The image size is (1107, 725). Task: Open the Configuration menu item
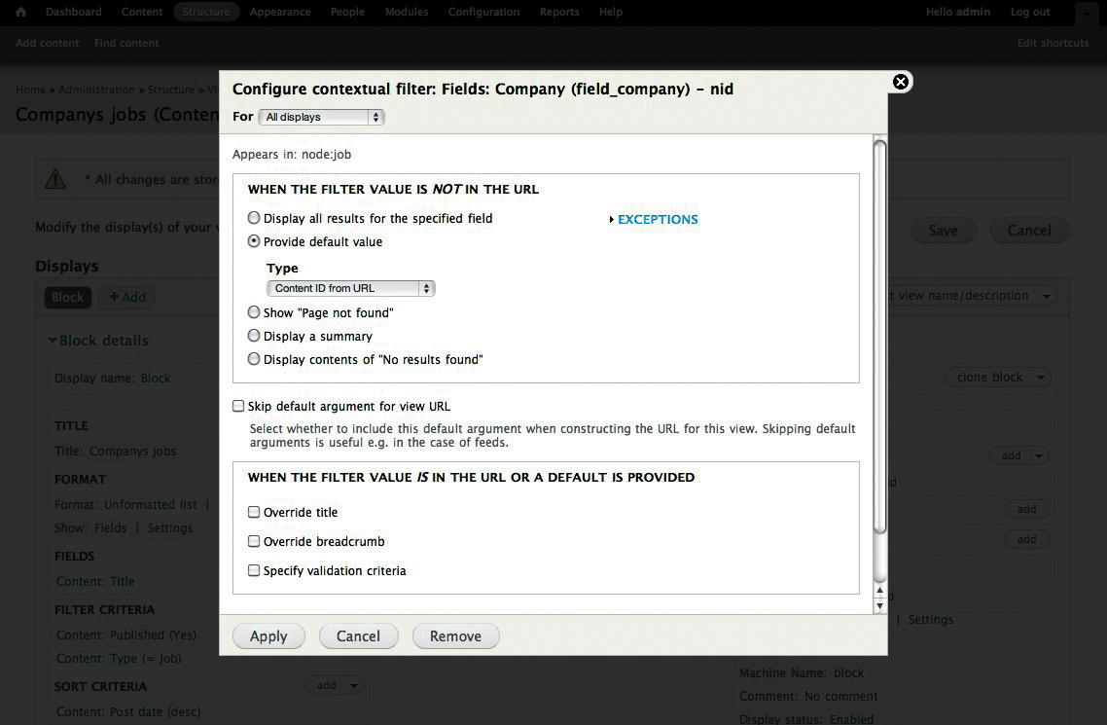tap(483, 12)
